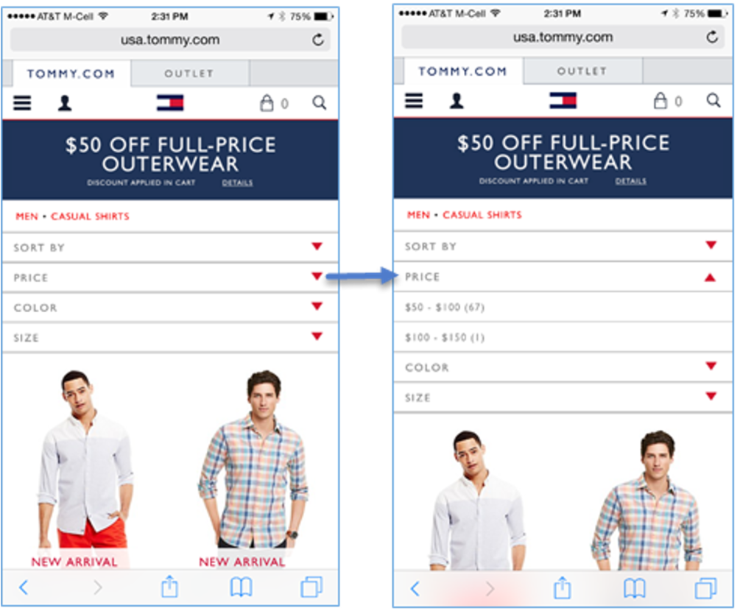Open hamburger menu in left phone
The width and height of the screenshot is (754, 611).
coord(22,103)
